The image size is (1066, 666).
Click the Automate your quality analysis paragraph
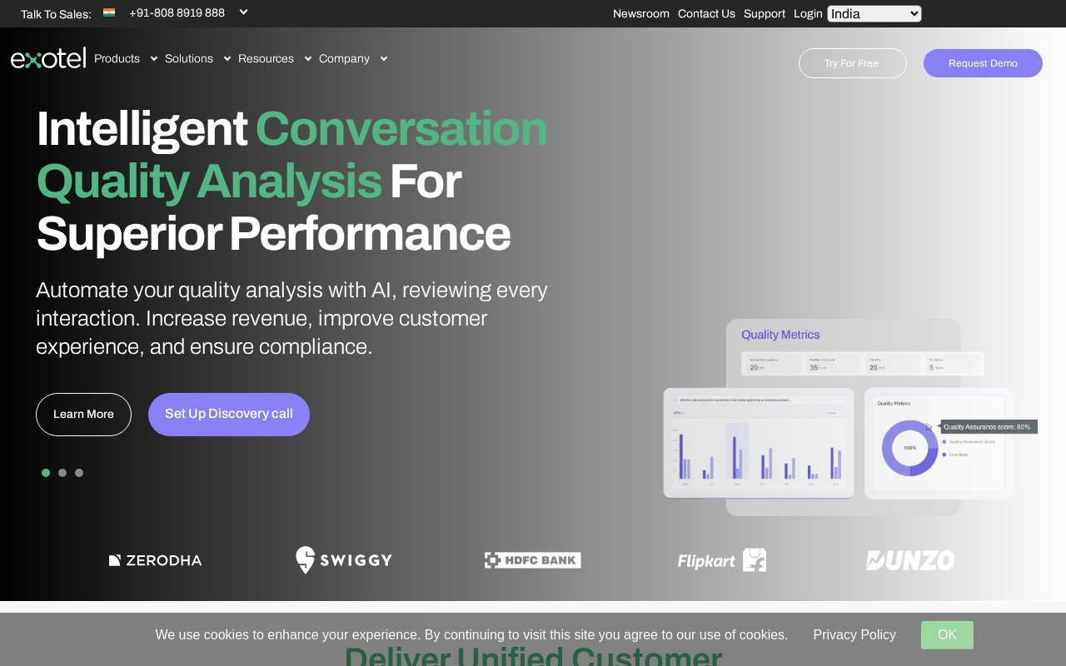(291, 318)
